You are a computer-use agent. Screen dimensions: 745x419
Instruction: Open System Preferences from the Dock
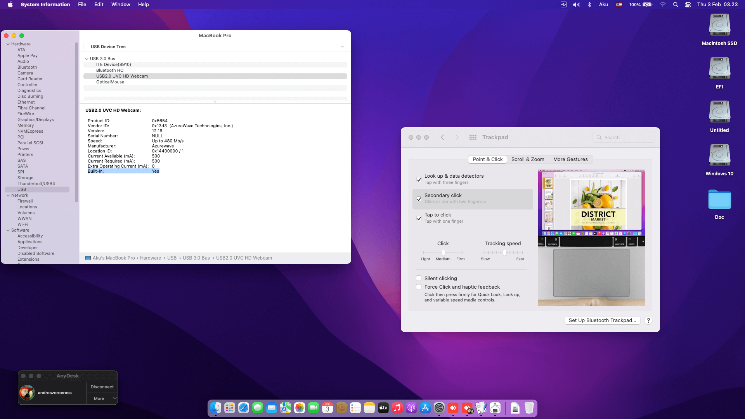(x=439, y=408)
